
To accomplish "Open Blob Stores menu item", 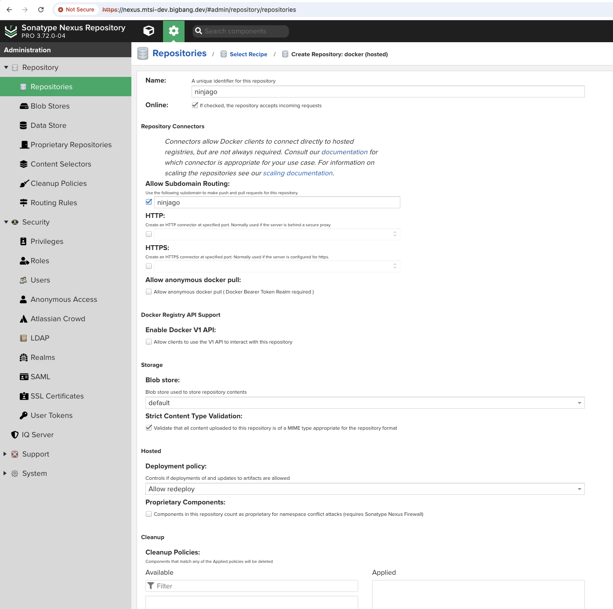I will tap(65, 106).
